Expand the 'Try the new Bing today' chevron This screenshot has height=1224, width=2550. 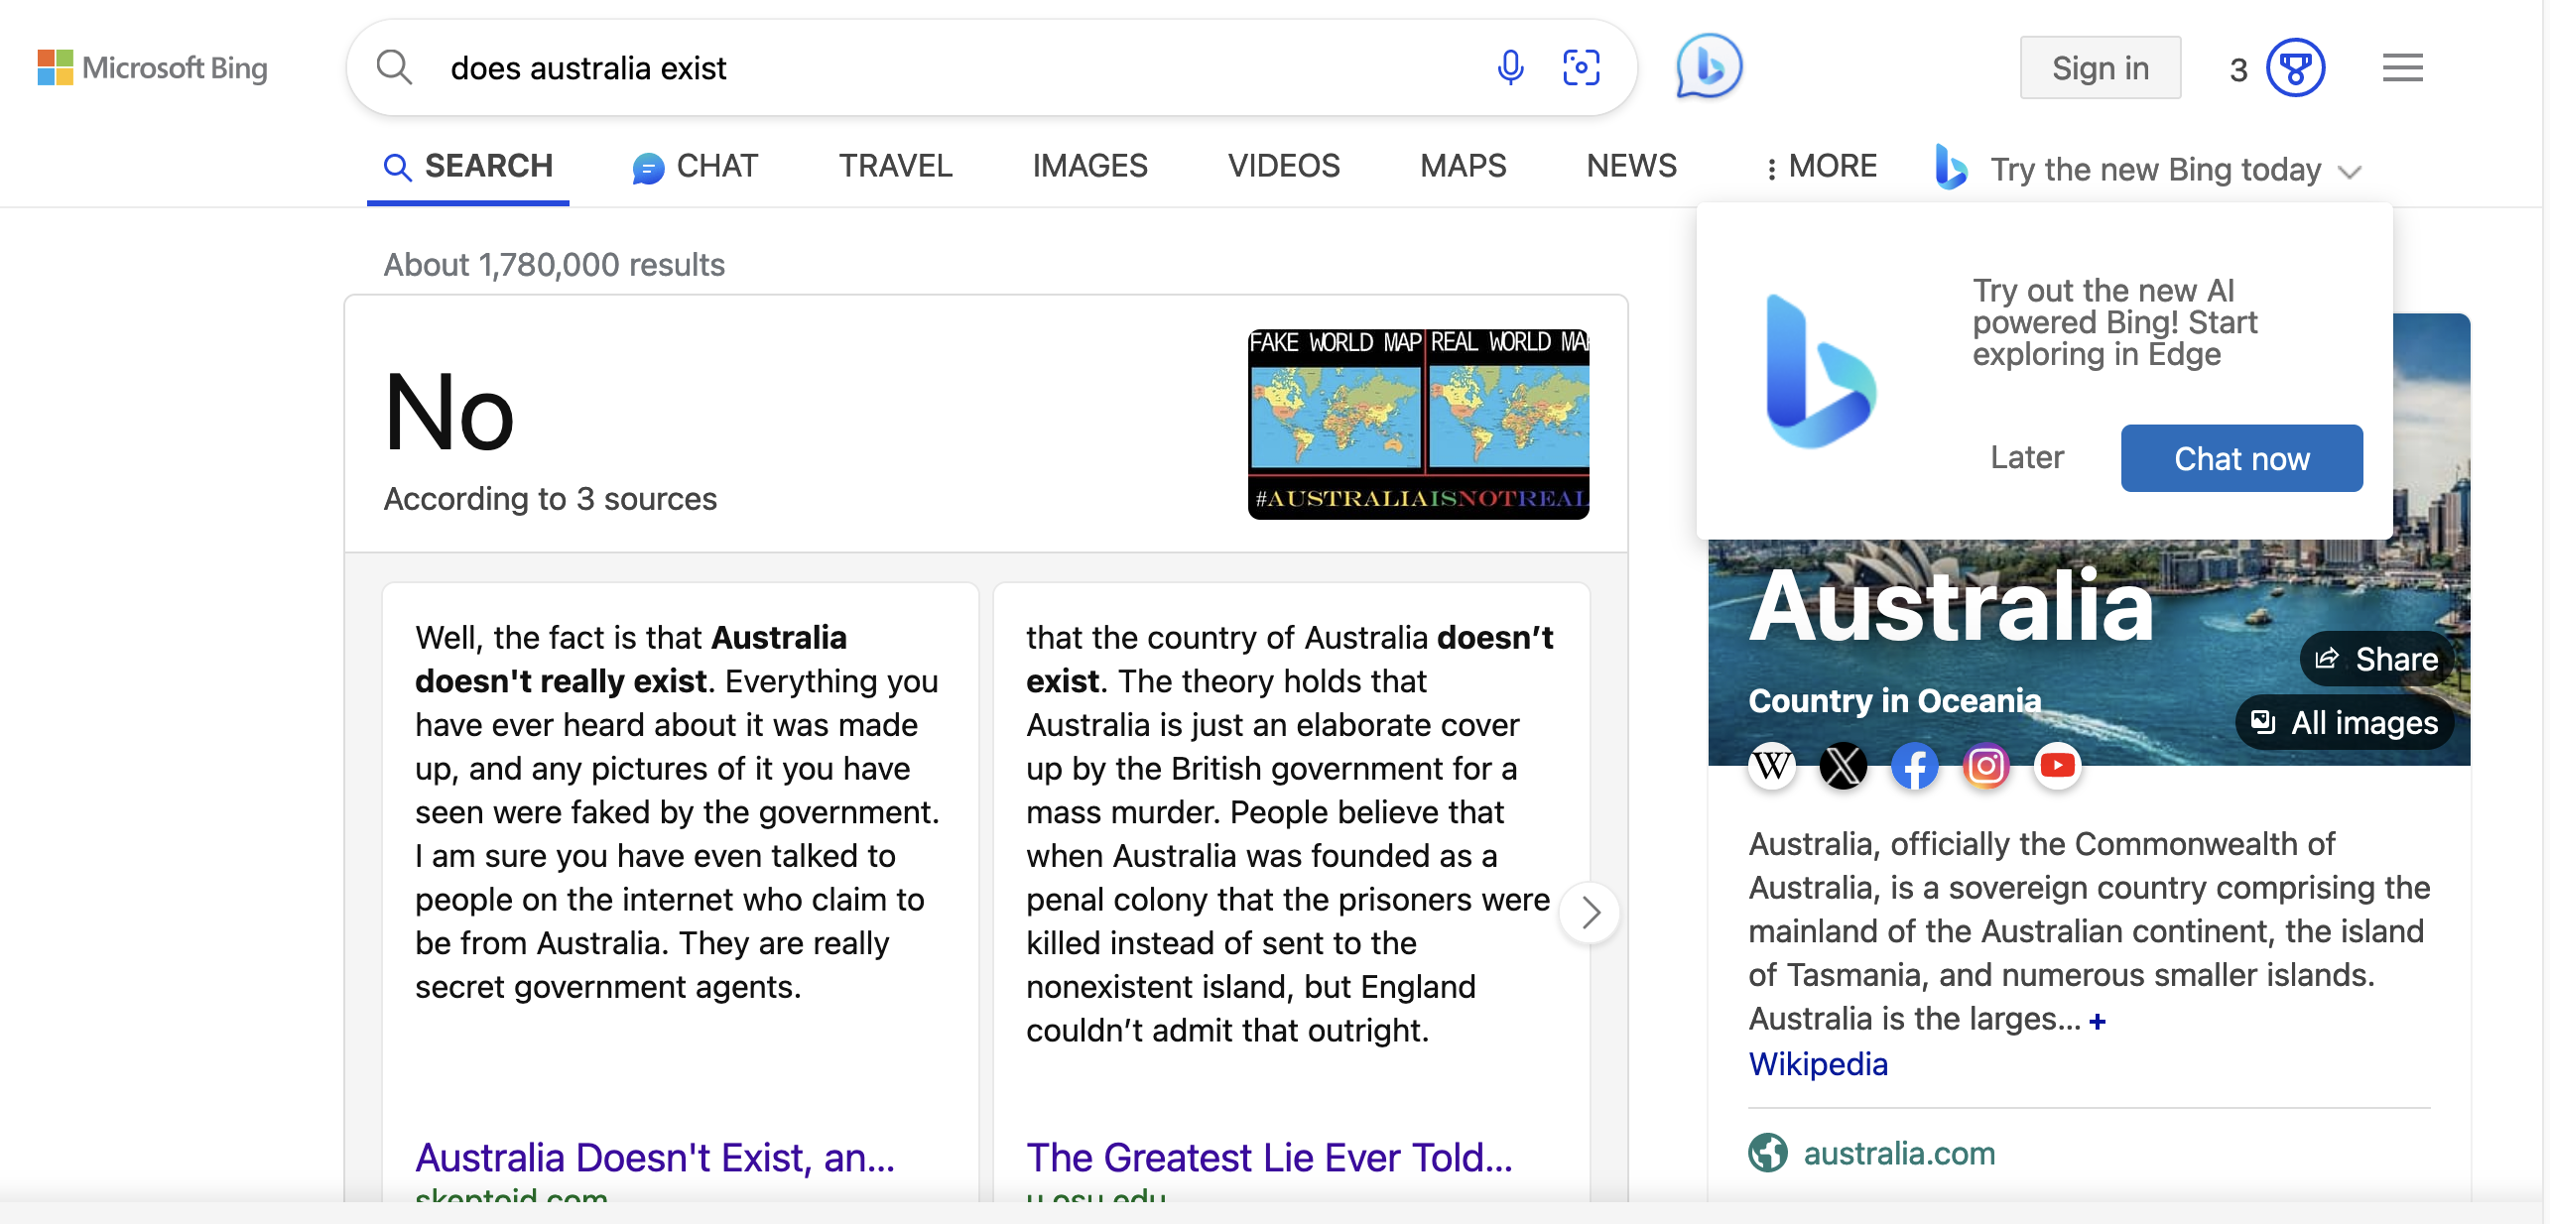(2349, 172)
